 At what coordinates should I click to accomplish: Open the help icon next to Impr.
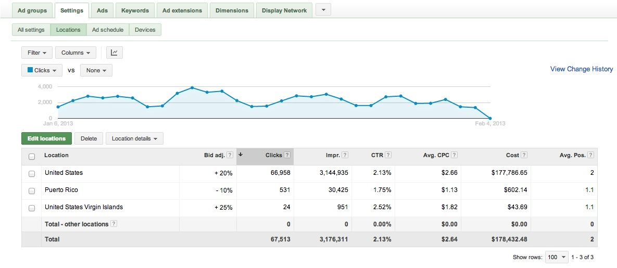(345, 155)
